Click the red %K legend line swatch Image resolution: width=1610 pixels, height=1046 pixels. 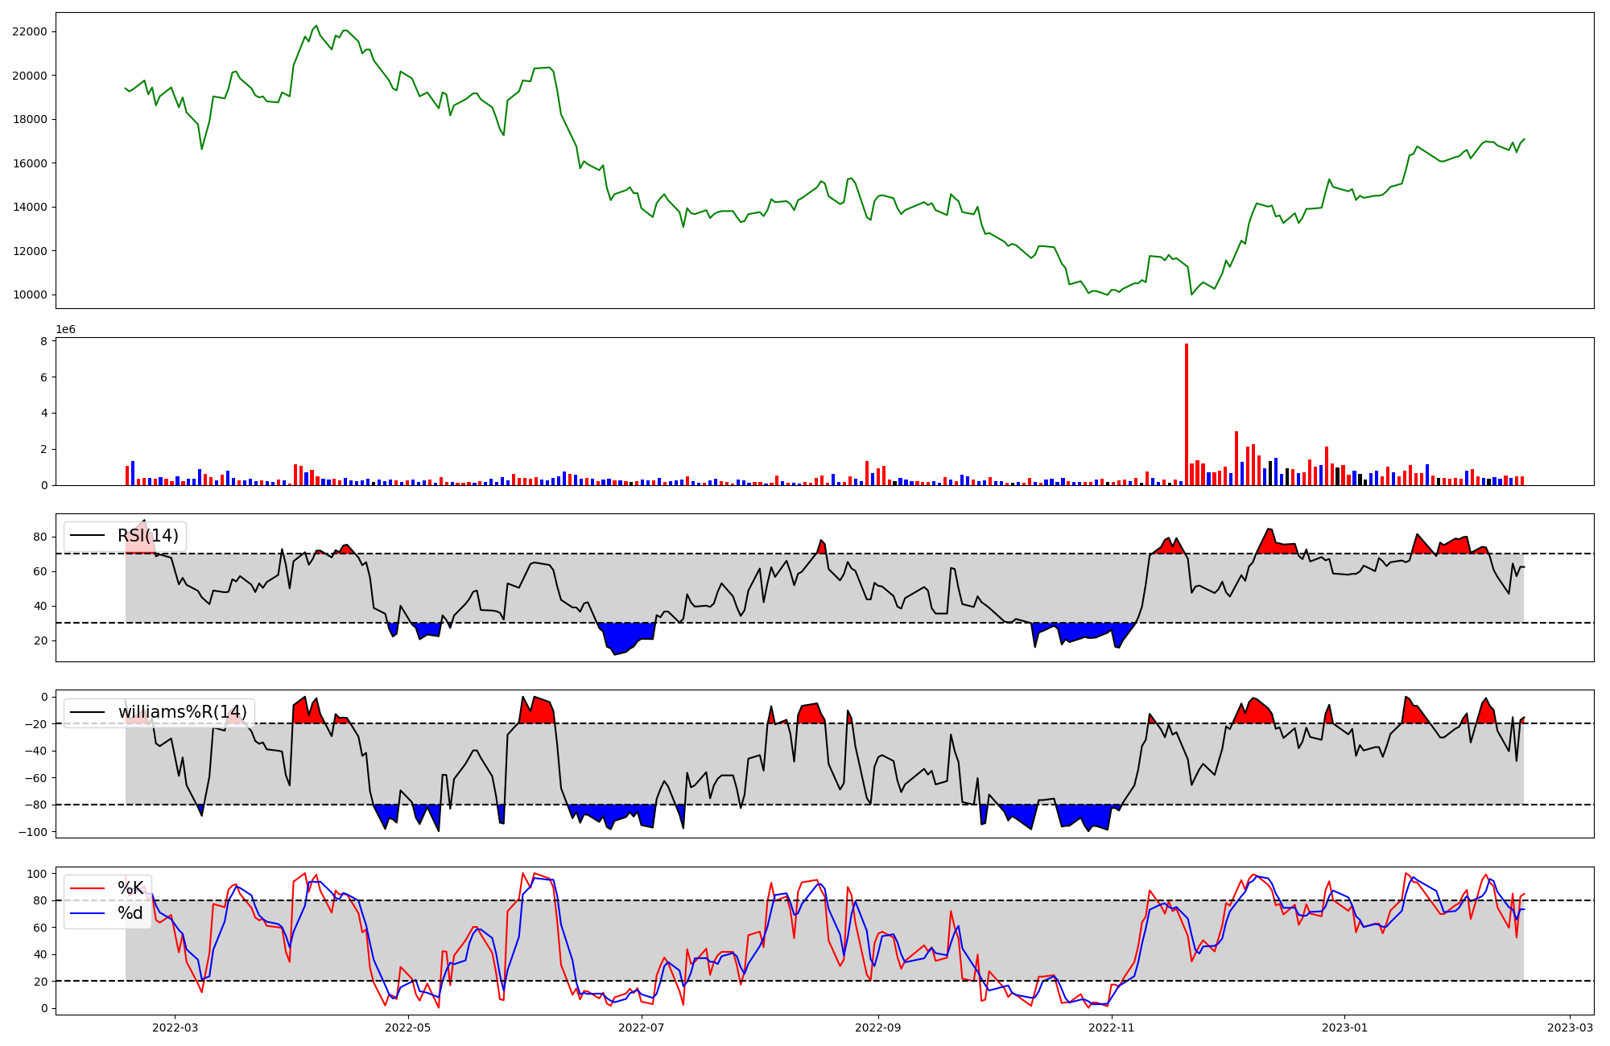[88, 888]
